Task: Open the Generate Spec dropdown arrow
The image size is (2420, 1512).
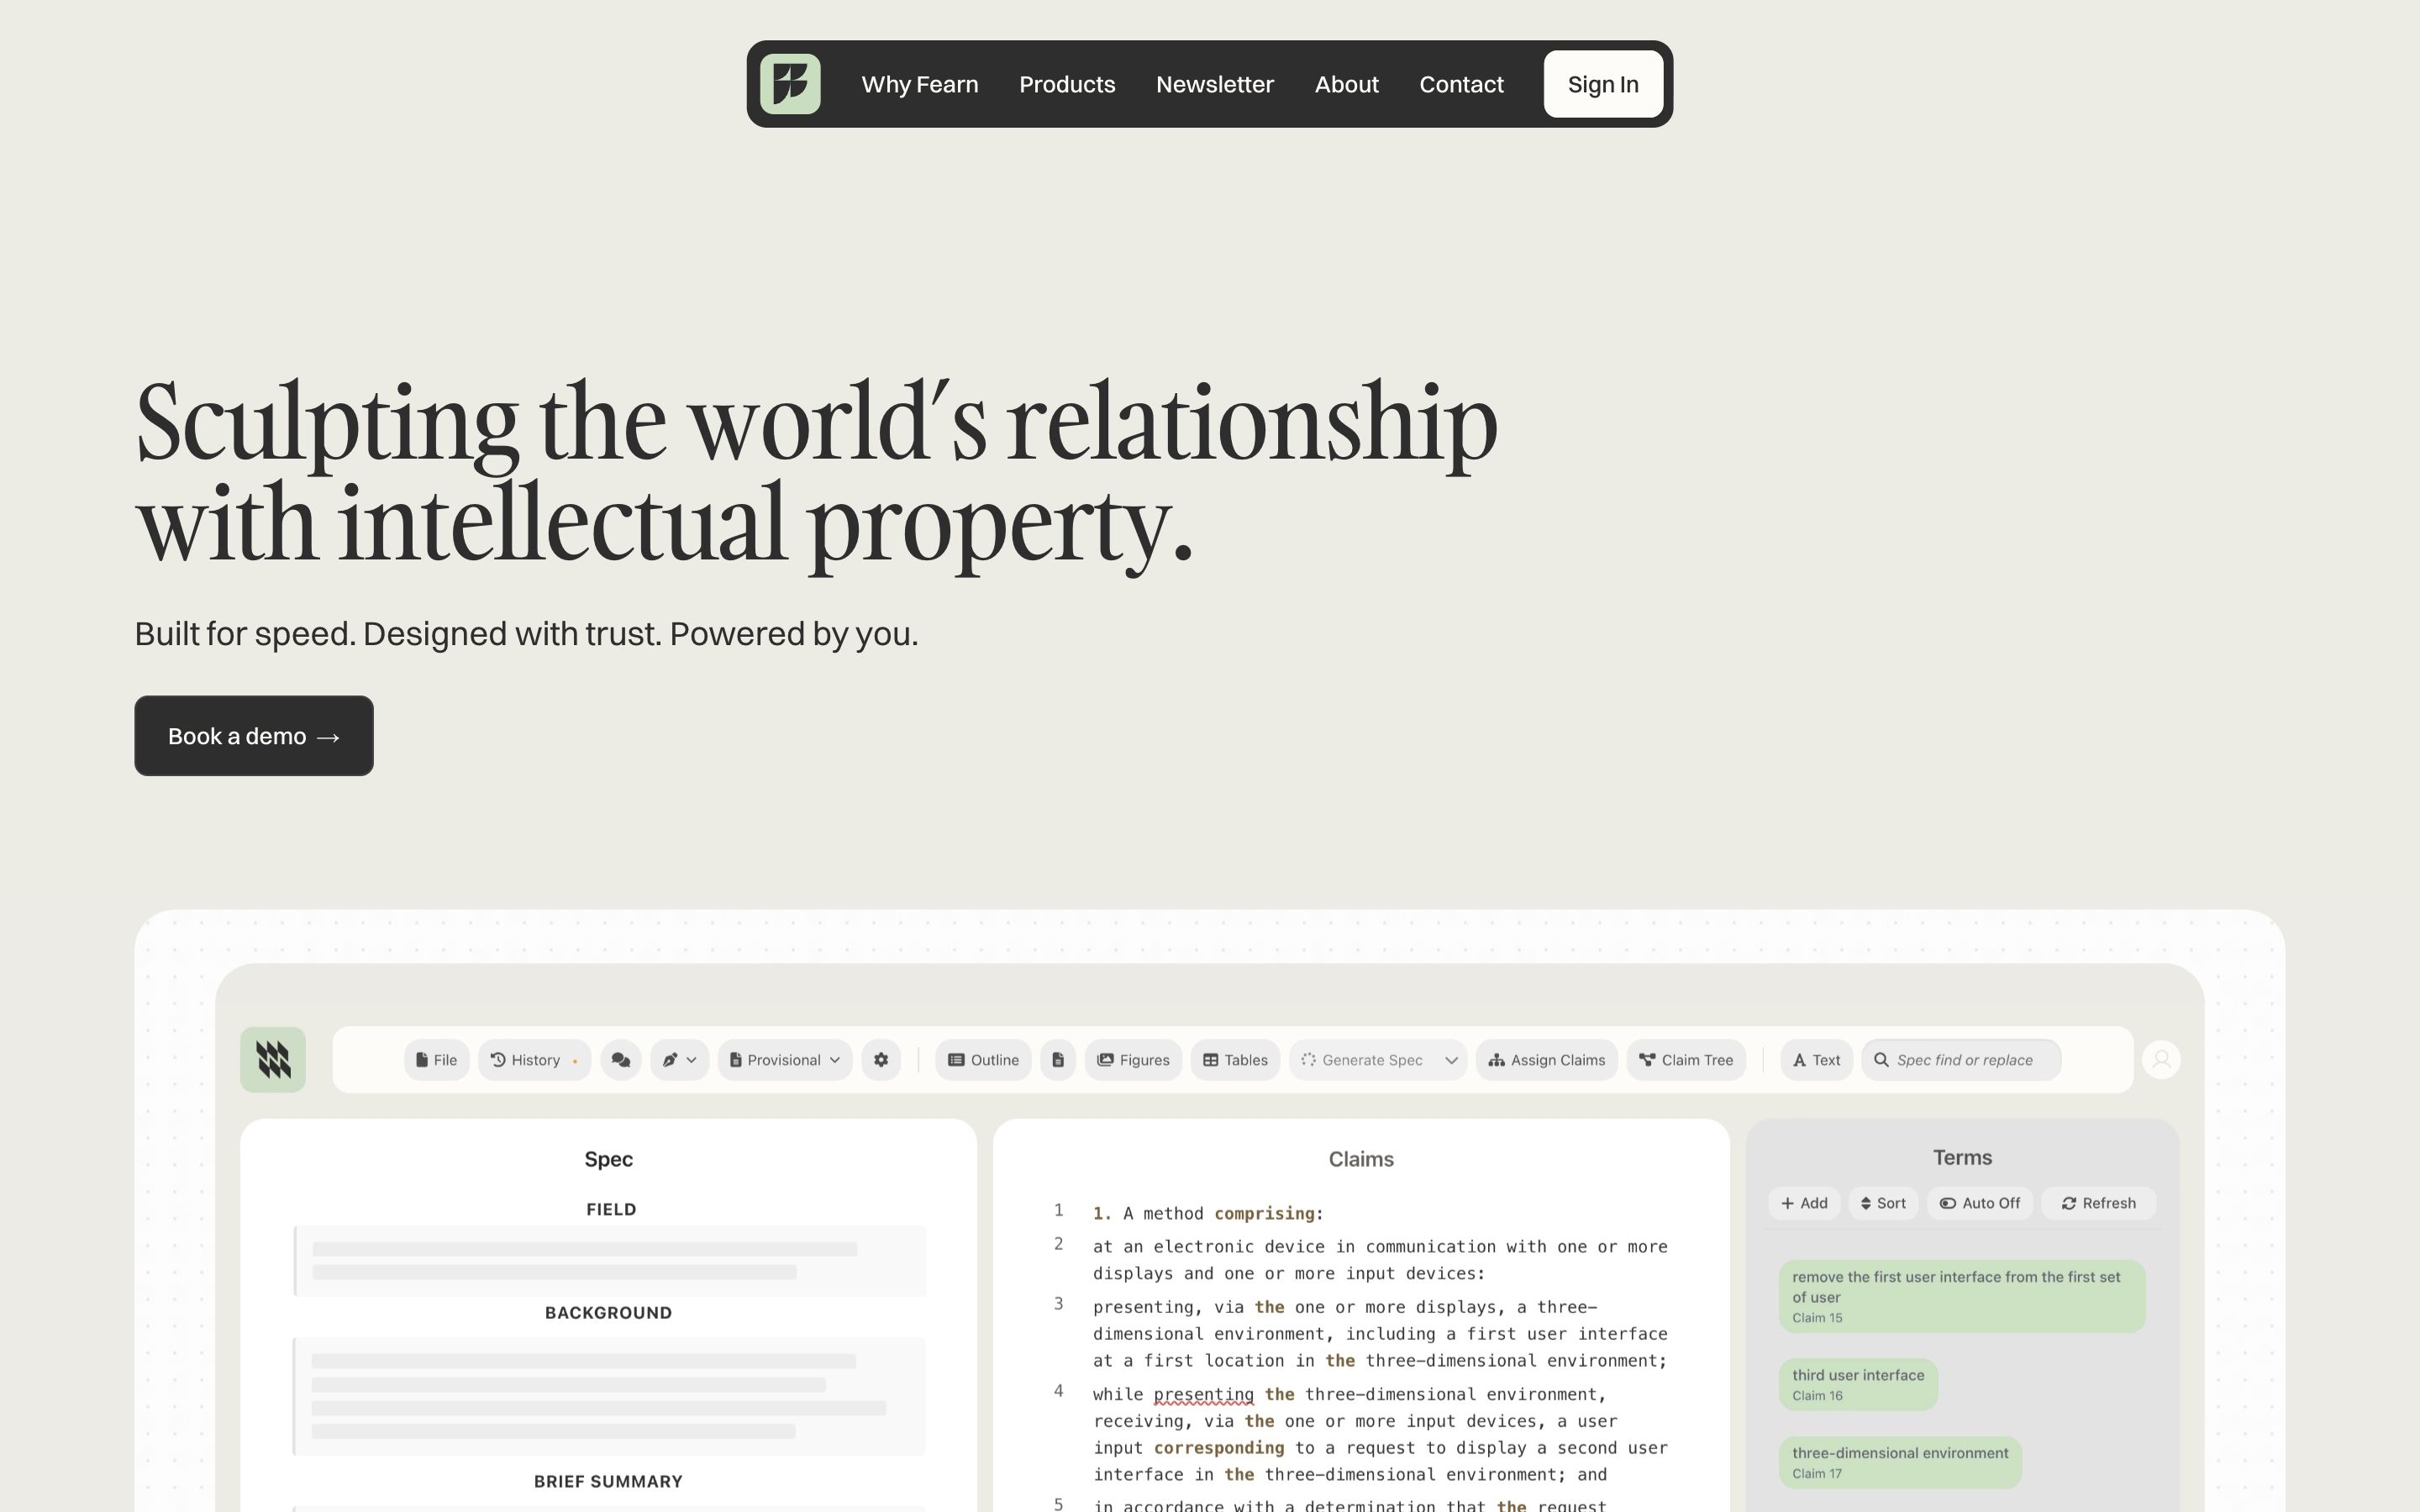Action: [x=1451, y=1060]
